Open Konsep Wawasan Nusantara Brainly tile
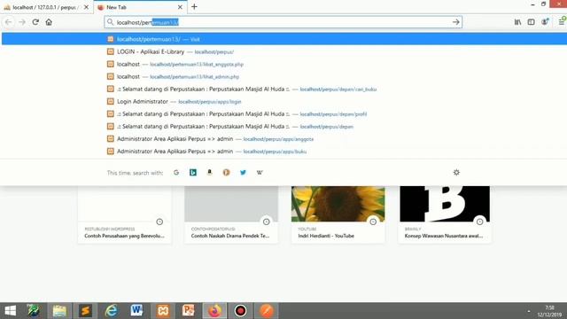Viewport: 567px width, 319px height. (x=445, y=214)
